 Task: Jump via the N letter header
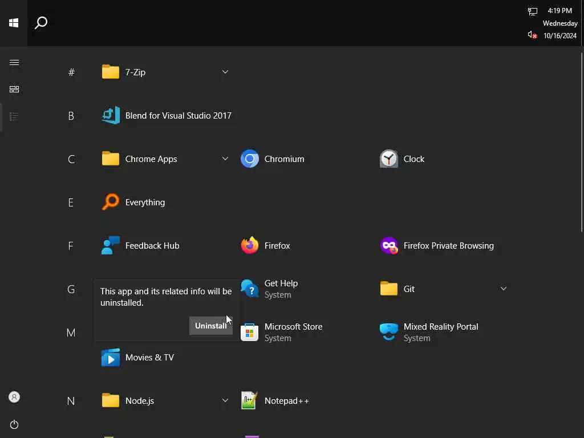point(71,401)
